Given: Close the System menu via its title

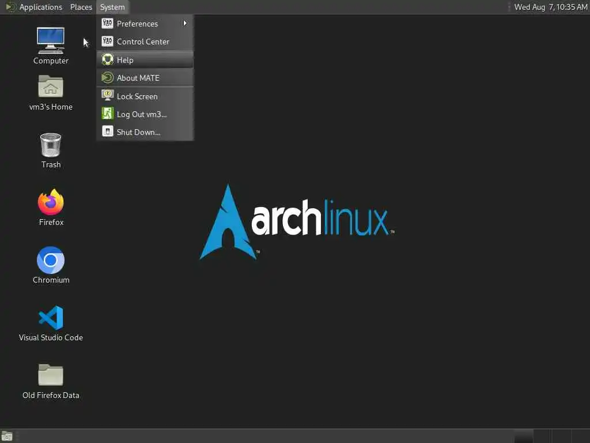Looking at the screenshot, I should click(x=112, y=7).
